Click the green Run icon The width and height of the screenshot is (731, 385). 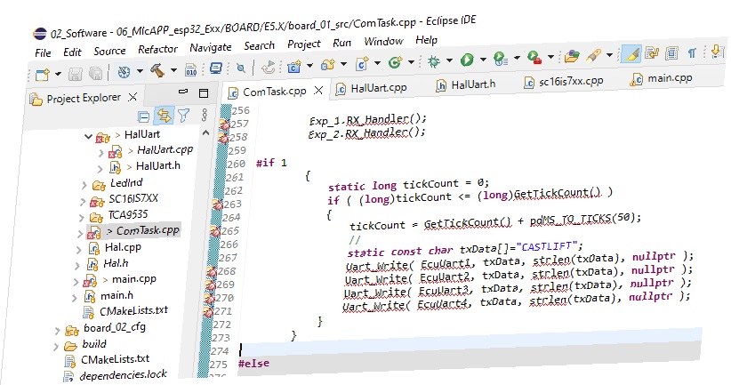pos(467,60)
